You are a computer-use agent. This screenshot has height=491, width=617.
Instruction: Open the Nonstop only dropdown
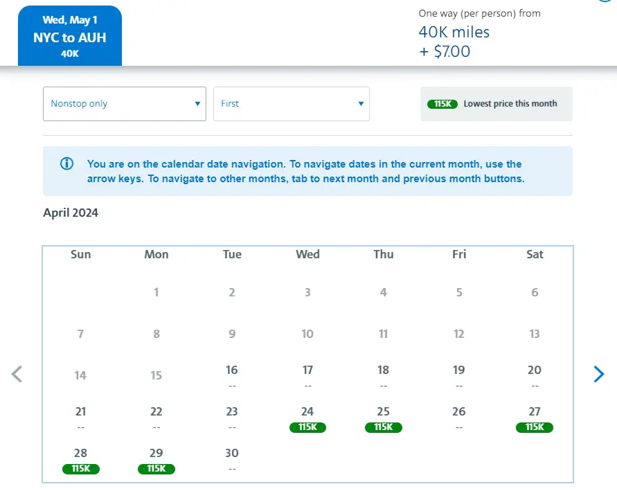tap(125, 104)
